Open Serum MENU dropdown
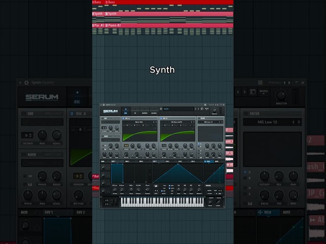The width and height of the screenshot is (326, 244). [207, 109]
